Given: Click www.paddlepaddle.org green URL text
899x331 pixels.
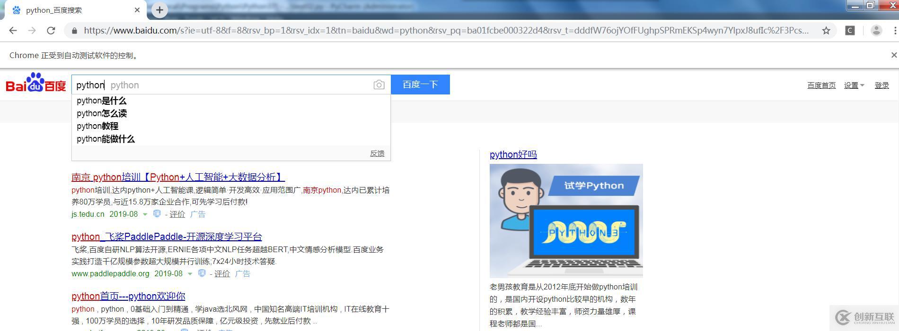Looking at the screenshot, I should pos(110,274).
